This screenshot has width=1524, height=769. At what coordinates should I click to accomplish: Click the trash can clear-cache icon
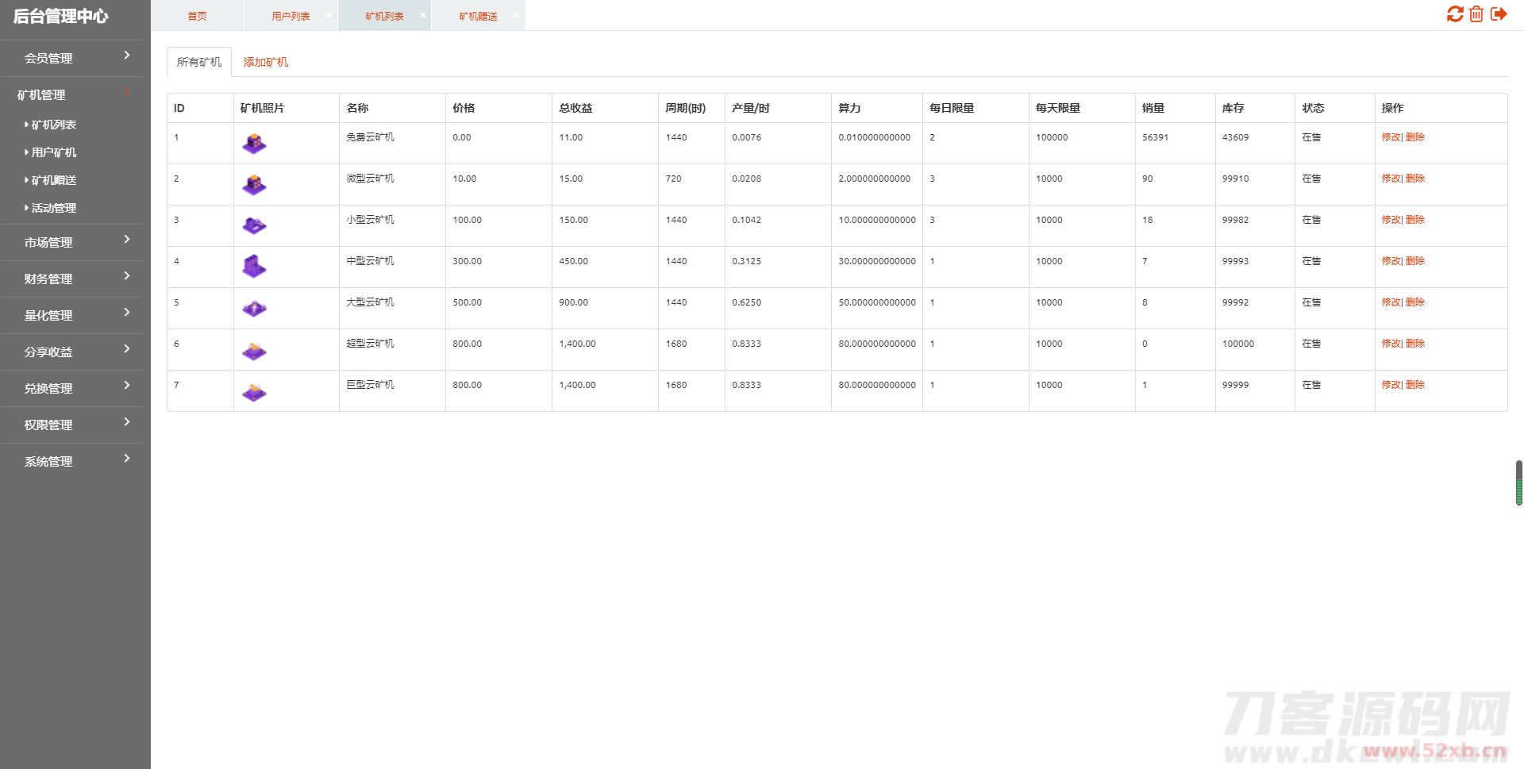click(1476, 14)
